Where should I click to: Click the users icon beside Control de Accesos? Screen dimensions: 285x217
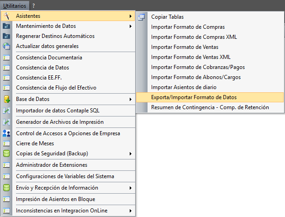6,133
